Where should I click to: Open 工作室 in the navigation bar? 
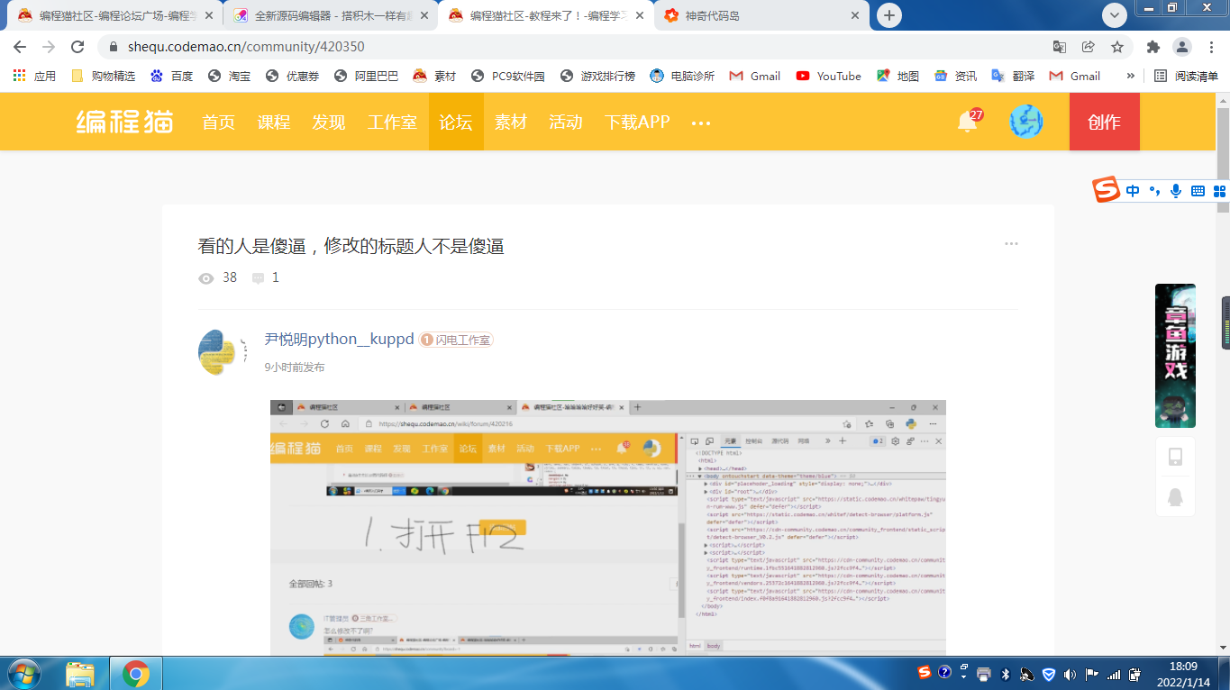(x=392, y=122)
